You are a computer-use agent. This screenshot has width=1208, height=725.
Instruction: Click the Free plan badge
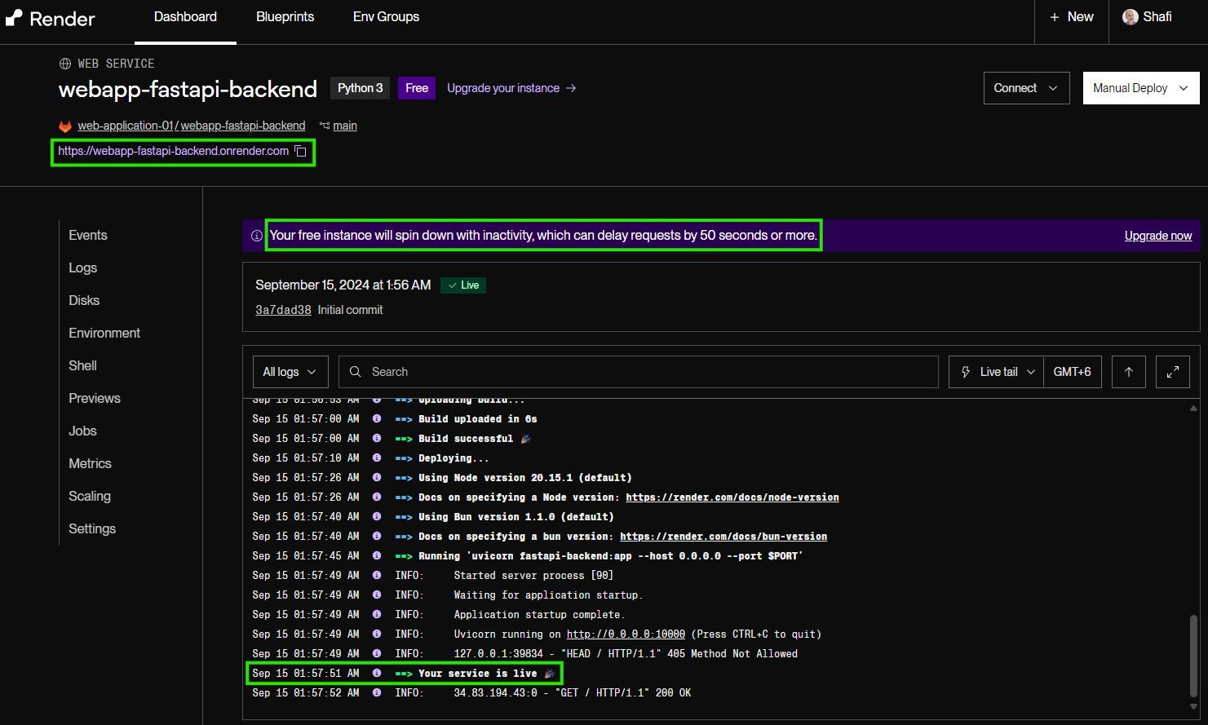pyautogui.click(x=417, y=88)
